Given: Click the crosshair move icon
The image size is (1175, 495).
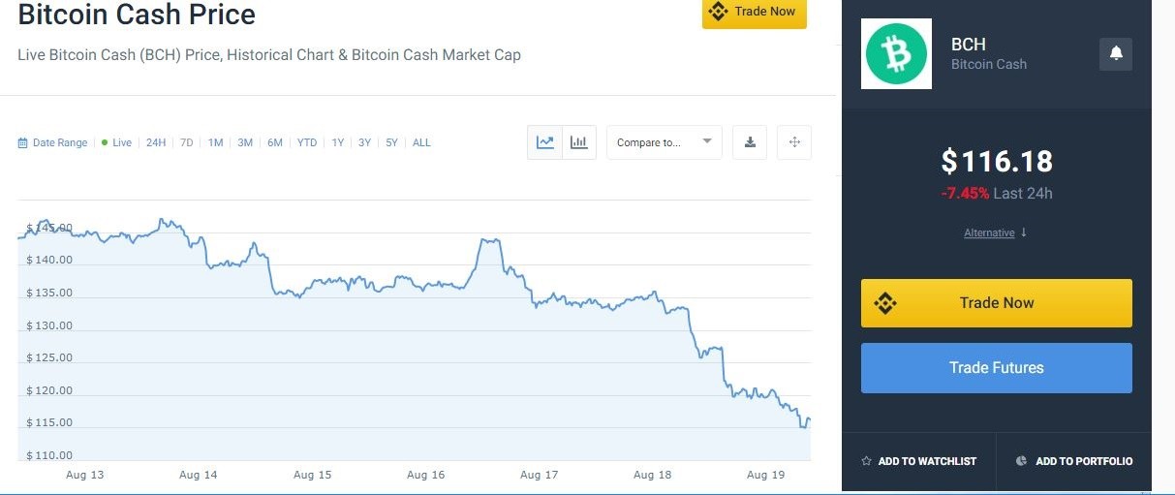Looking at the screenshot, I should tap(794, 142).
